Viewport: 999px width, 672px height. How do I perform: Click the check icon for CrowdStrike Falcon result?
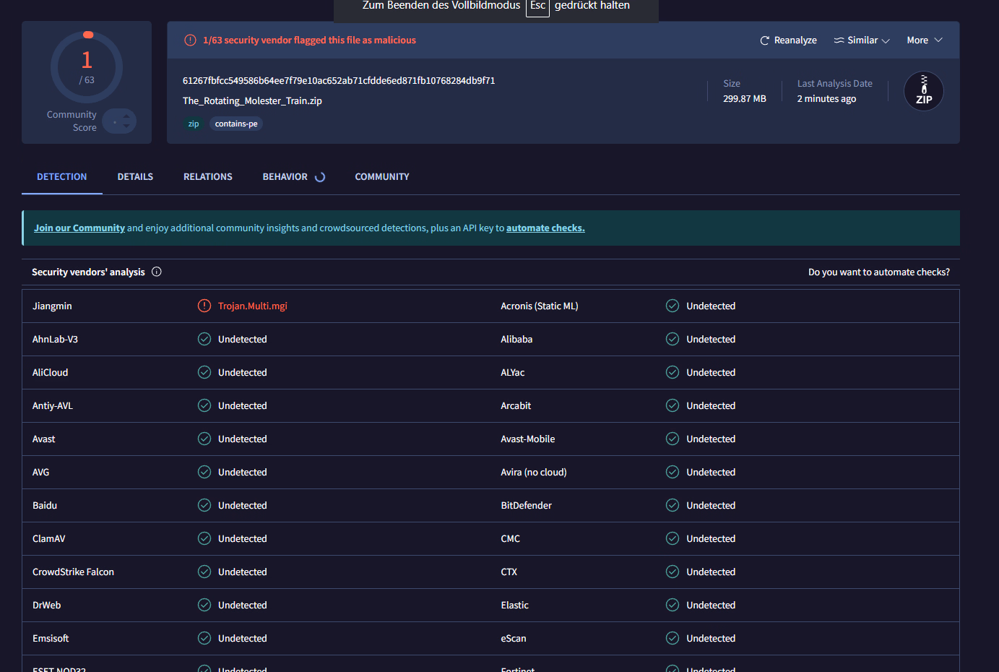(x=204, y=572)
